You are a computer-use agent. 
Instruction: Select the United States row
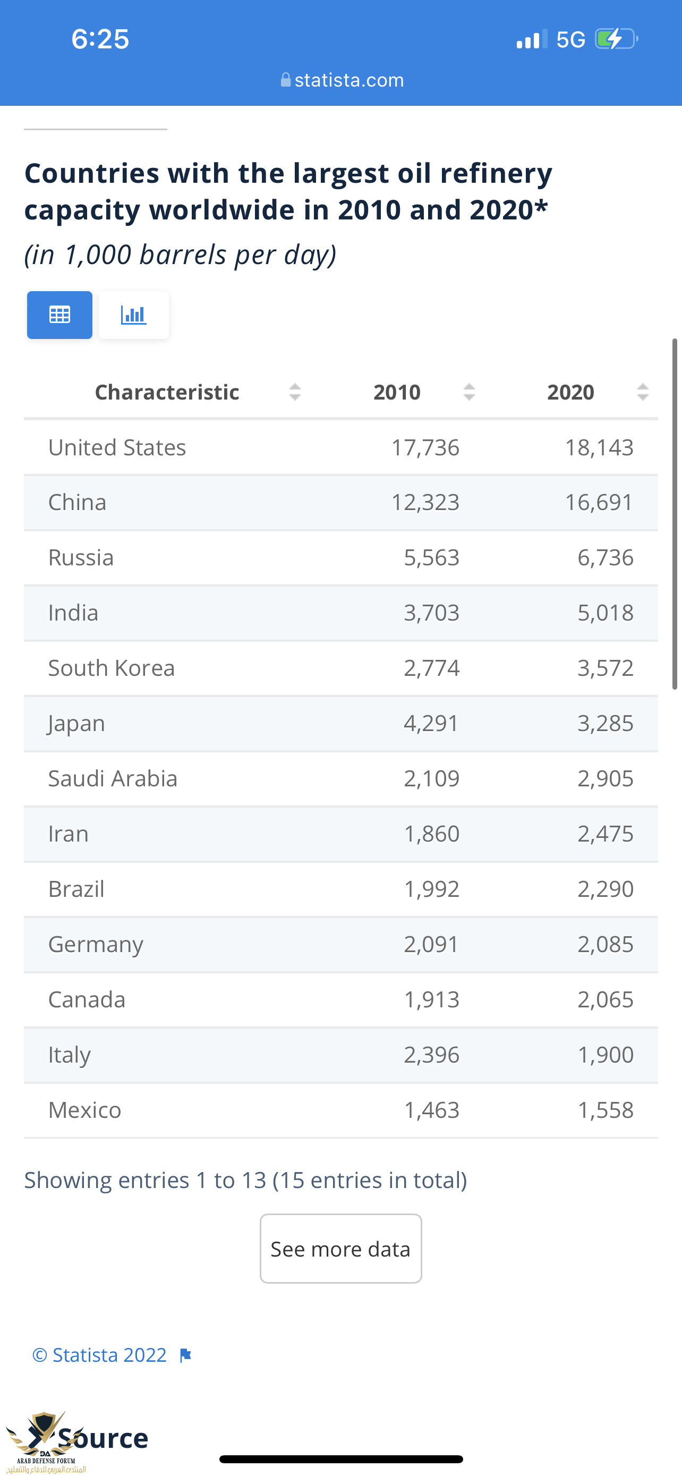click(340, 447)
